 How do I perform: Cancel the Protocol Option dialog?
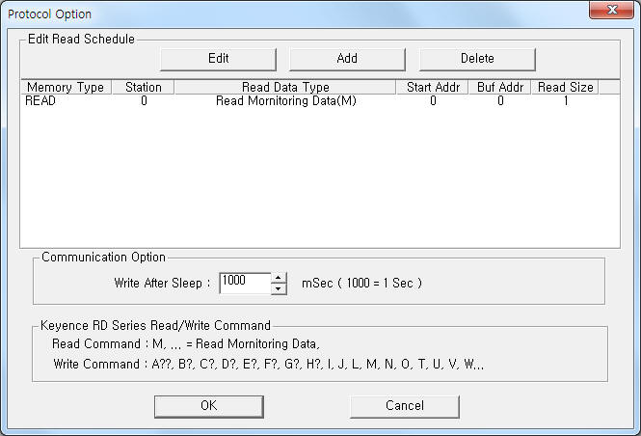[x=405, y=406]
